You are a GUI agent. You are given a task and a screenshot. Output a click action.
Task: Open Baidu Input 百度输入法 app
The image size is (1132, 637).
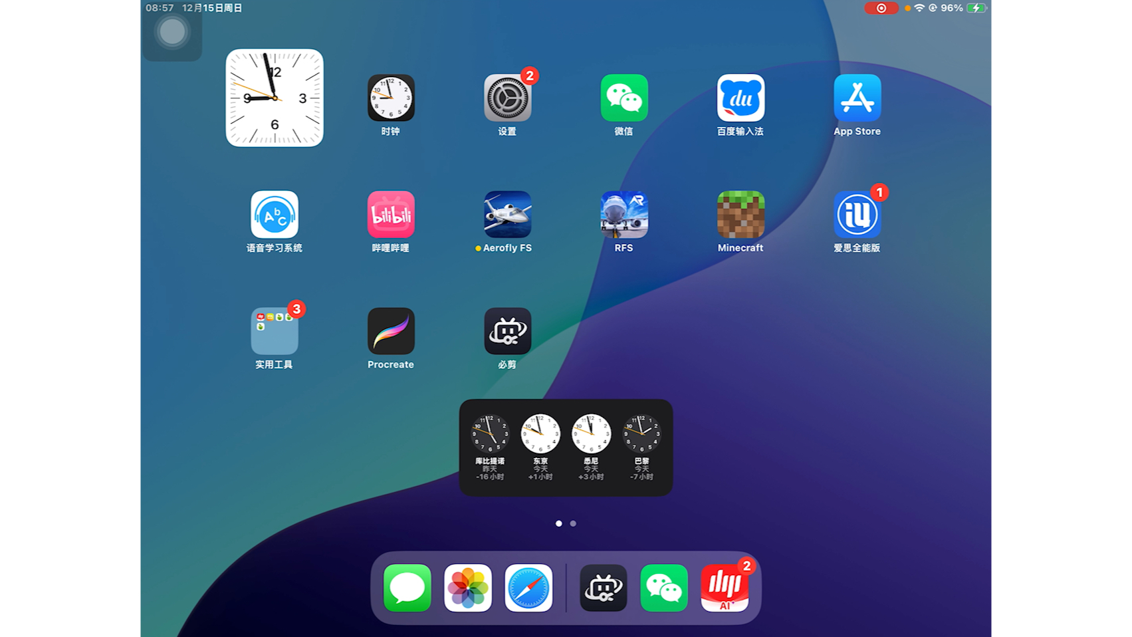click(x=740, y=98)
